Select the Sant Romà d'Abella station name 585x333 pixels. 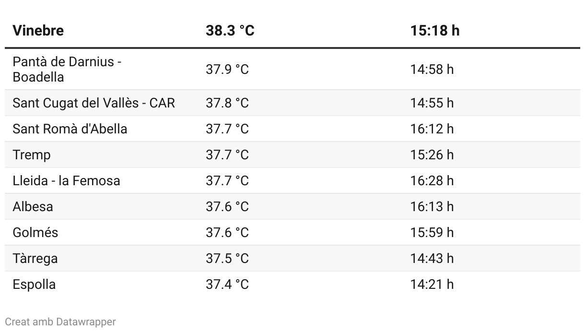tap(70, 129)
